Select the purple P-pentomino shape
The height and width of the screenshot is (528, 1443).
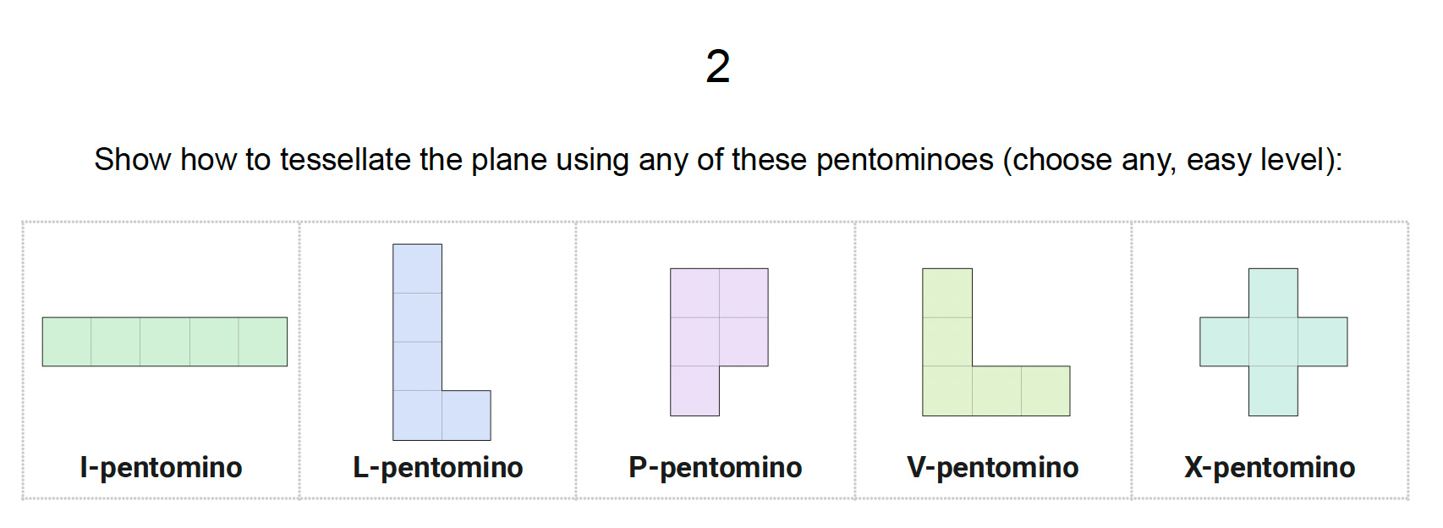[695, 342]
